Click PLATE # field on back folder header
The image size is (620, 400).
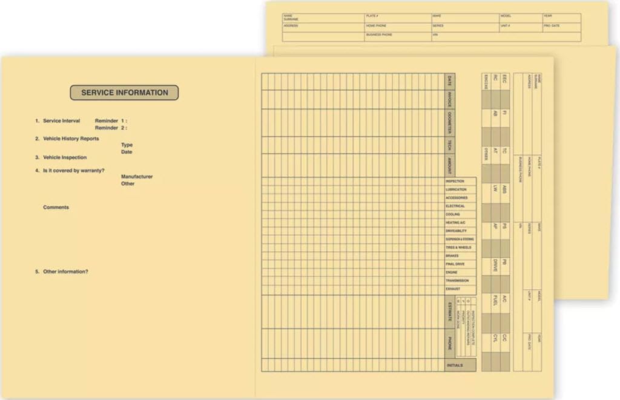pos(398,18)
